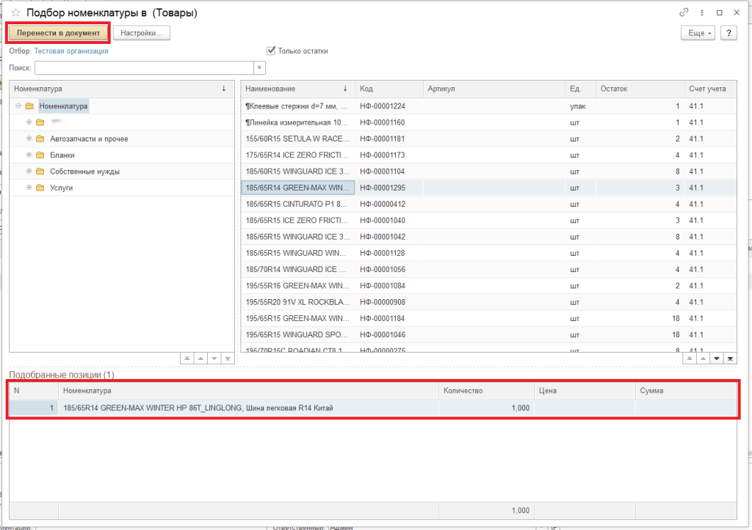Expand the Бланки folder node

click(x=29, y=155)
